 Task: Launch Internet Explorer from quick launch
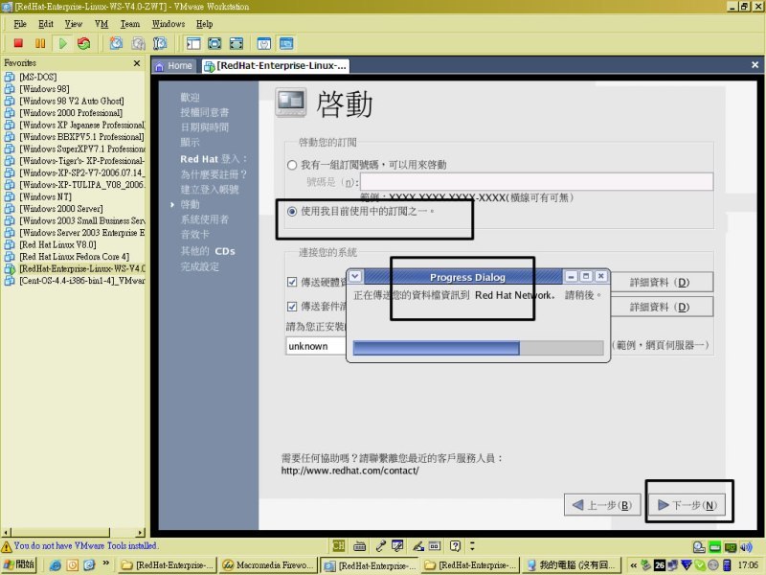click(x=56, y=565)
